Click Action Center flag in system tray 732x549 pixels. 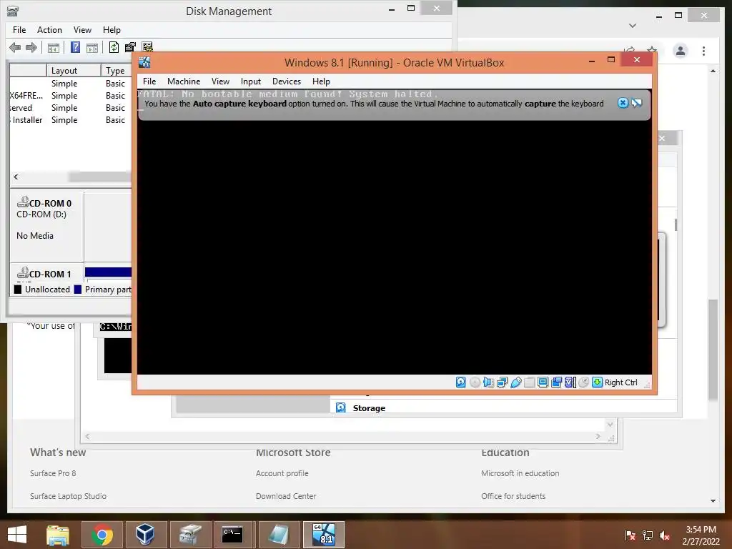pos(630,535)
